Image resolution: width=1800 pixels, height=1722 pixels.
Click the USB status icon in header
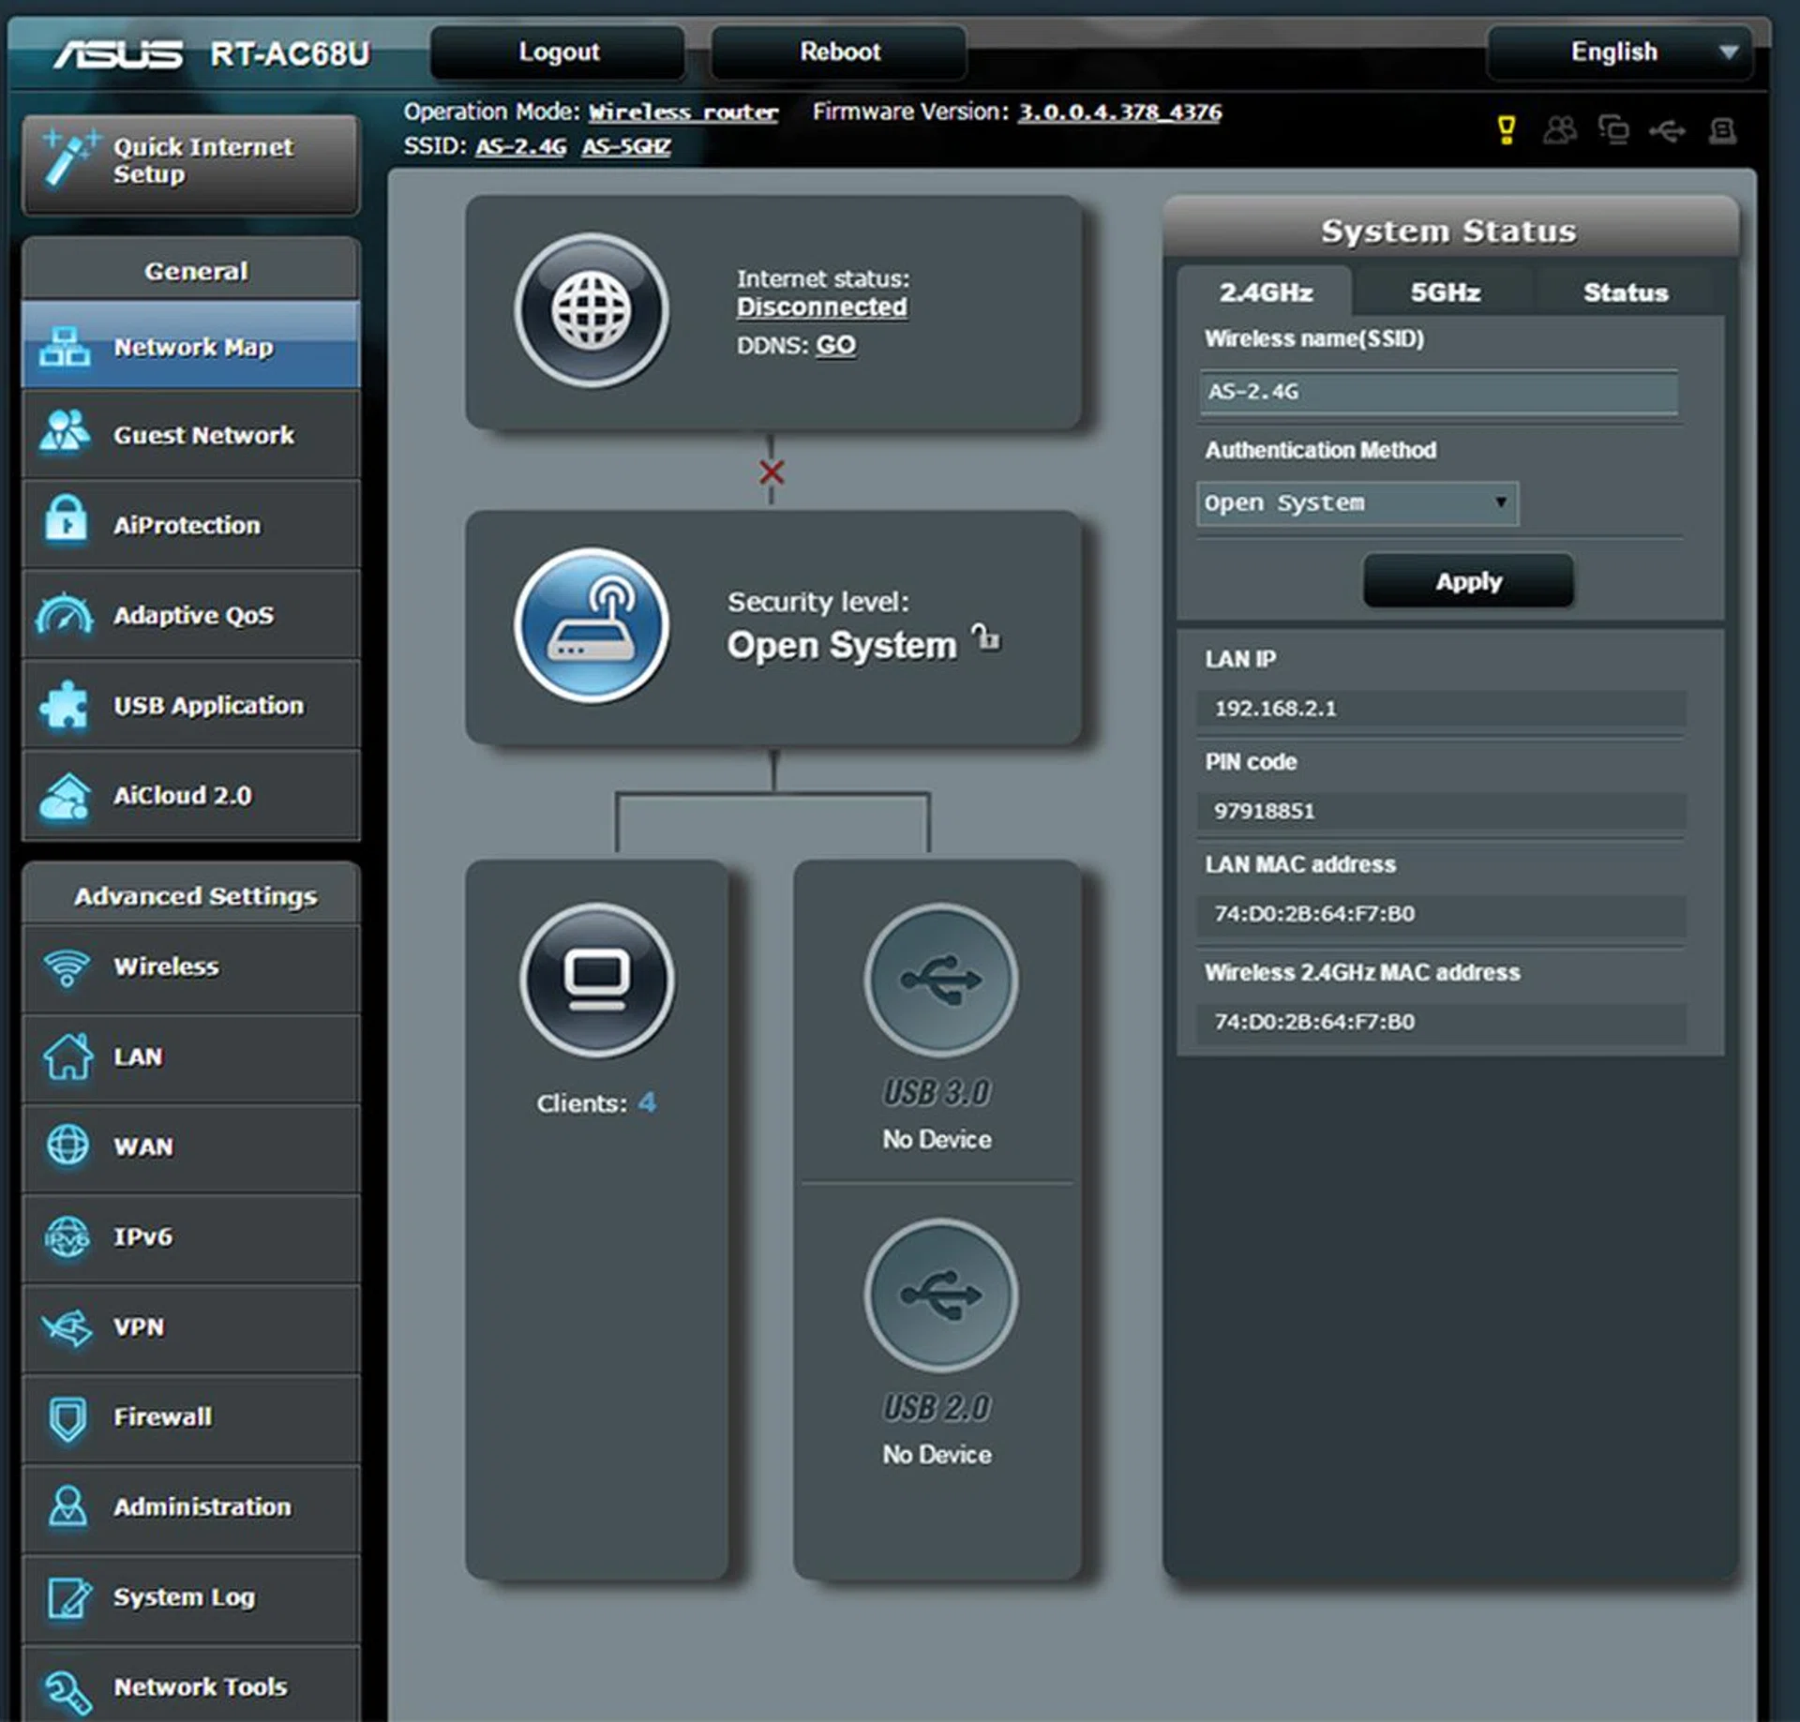tap(1667, 130)
